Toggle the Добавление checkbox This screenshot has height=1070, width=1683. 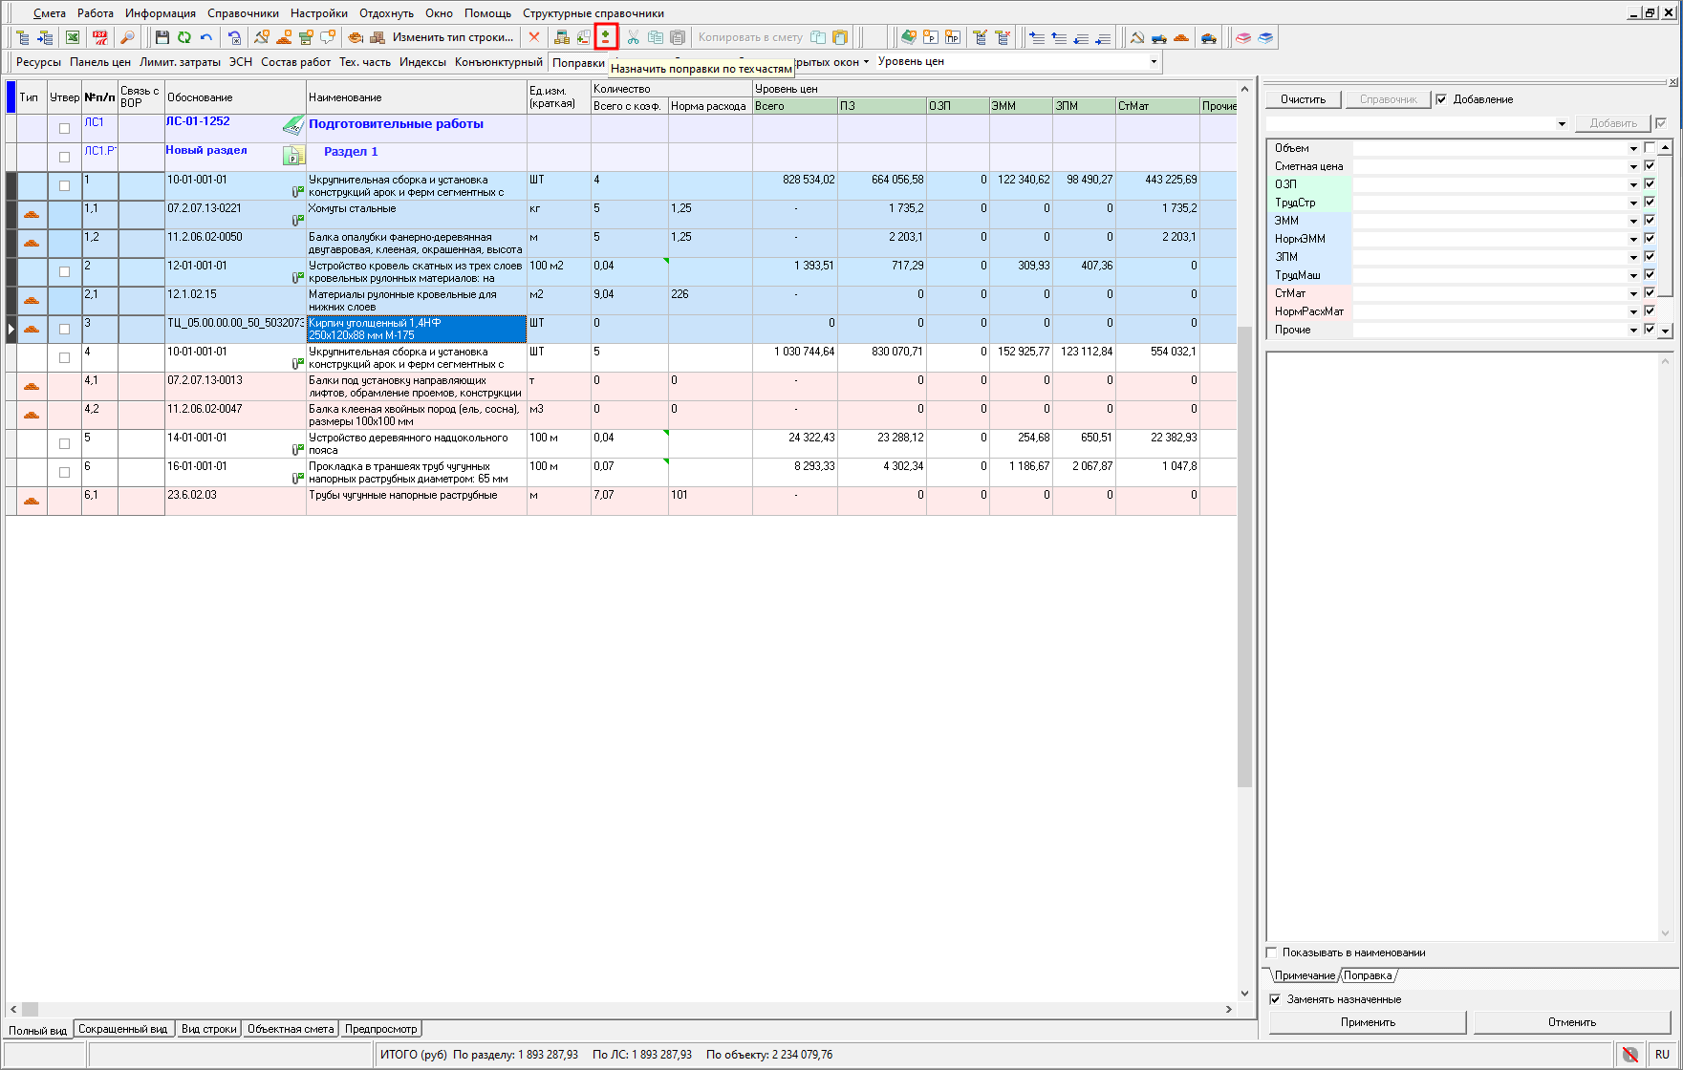[x=1442, y=99]
